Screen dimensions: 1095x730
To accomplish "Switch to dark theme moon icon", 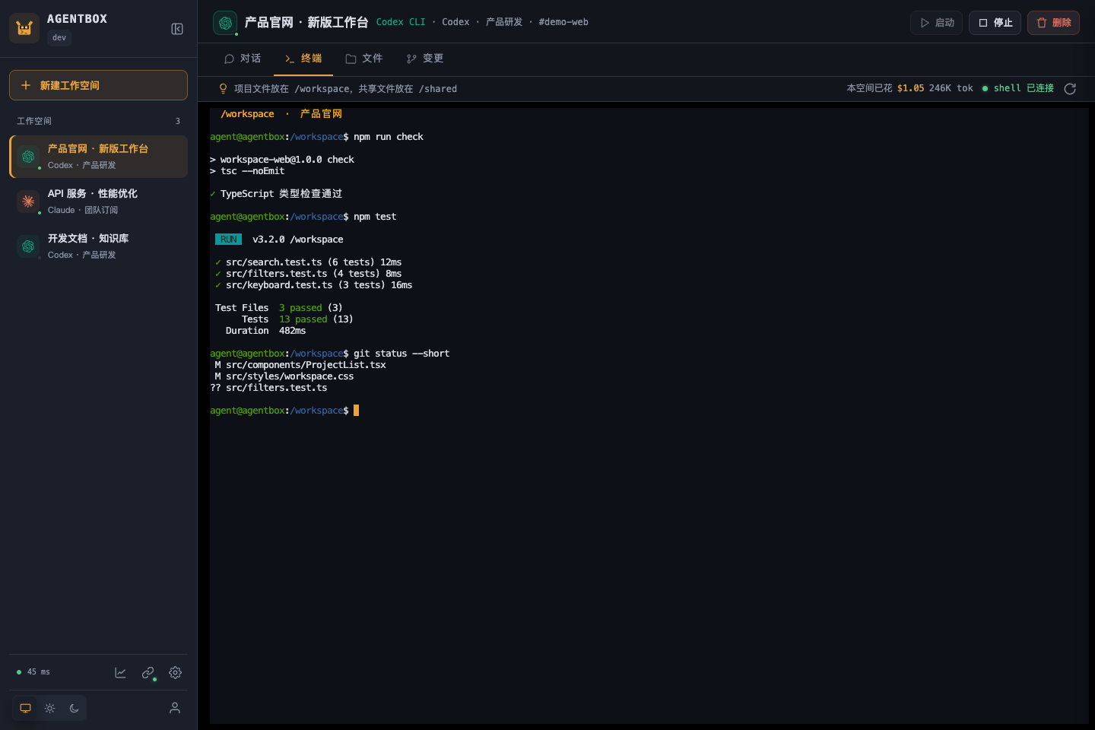I will point(74,708).
